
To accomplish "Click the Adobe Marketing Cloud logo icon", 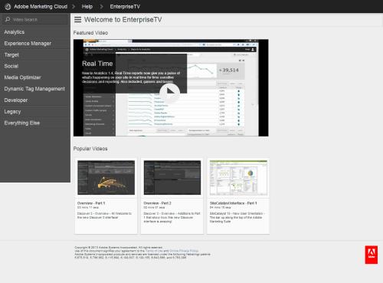I will (8, 7).
